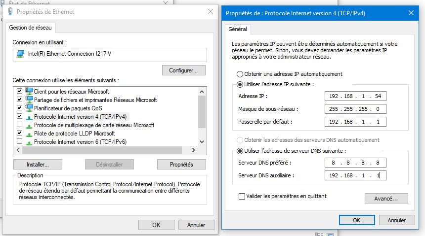Click the Intel Ethernet adapter icon
425x236 pixels.
click(x=21, y=54)
